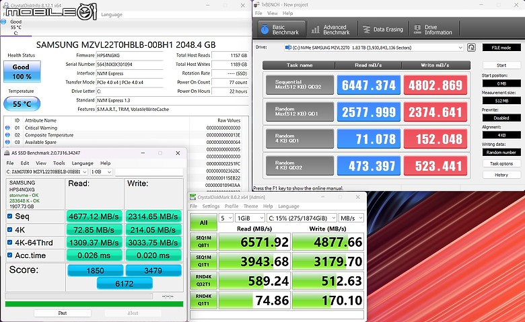Click blue status dot for Available Spare
525x322 pixels.
[x=7, y=142]
